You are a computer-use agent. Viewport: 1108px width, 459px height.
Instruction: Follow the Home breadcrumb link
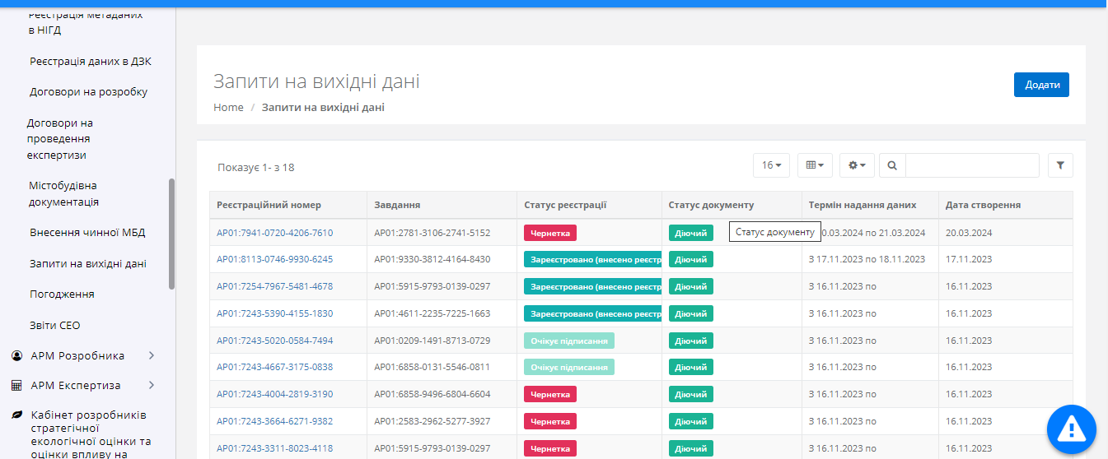pyautogui.click(x=228, y=108)
